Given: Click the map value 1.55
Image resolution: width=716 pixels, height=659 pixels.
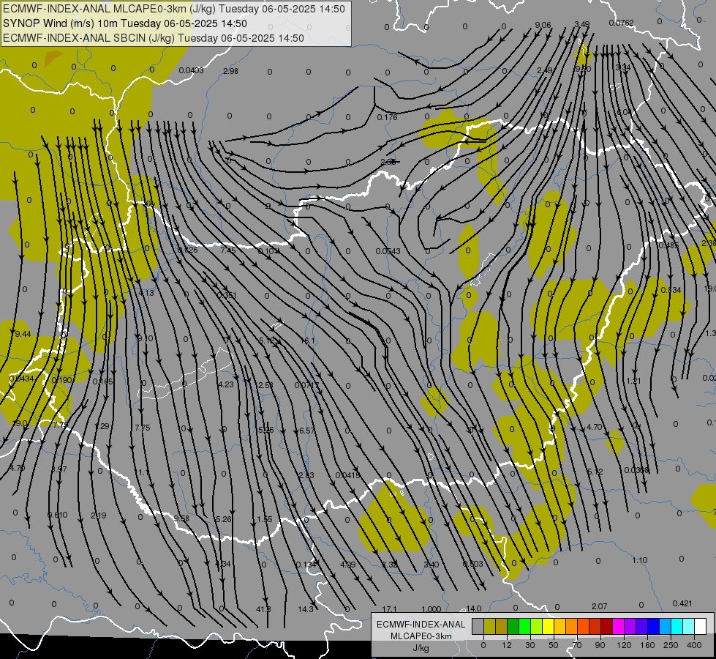Looking at the screenshot, I should [265, 520].
